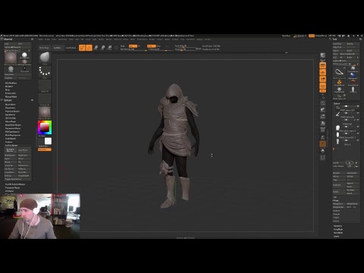364x273 pixels.
Task: Click the BPR render button
Action: 323,55
